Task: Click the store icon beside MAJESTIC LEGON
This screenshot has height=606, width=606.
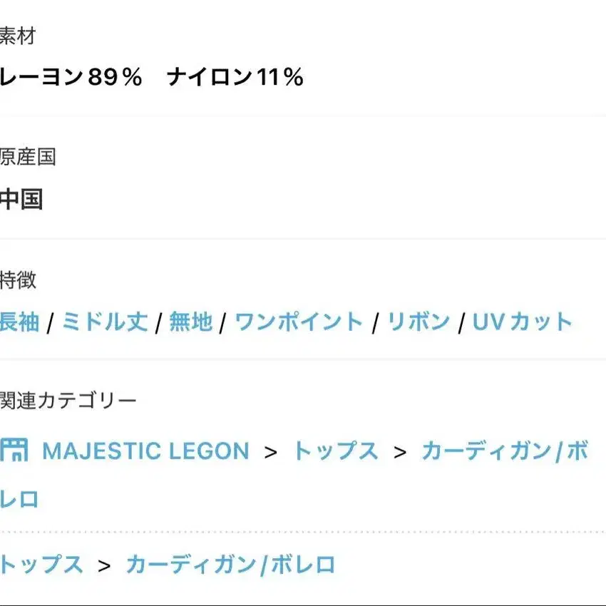Action: coord(14,451)
